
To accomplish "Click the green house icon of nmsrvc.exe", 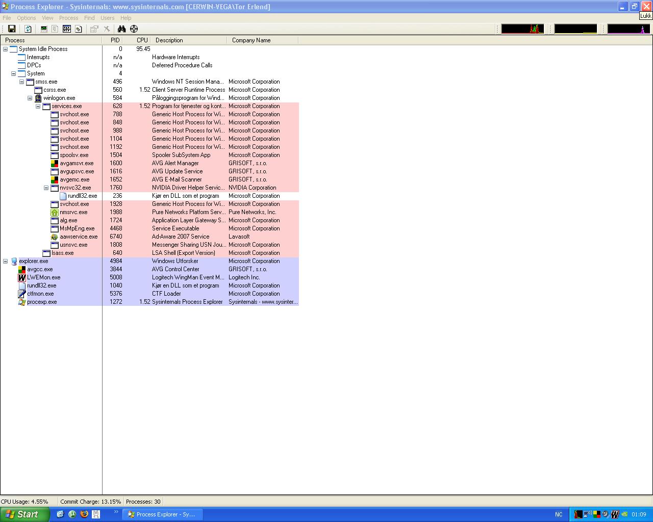I will [x=55, y=212].
